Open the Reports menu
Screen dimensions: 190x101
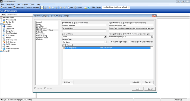point(25,5)
